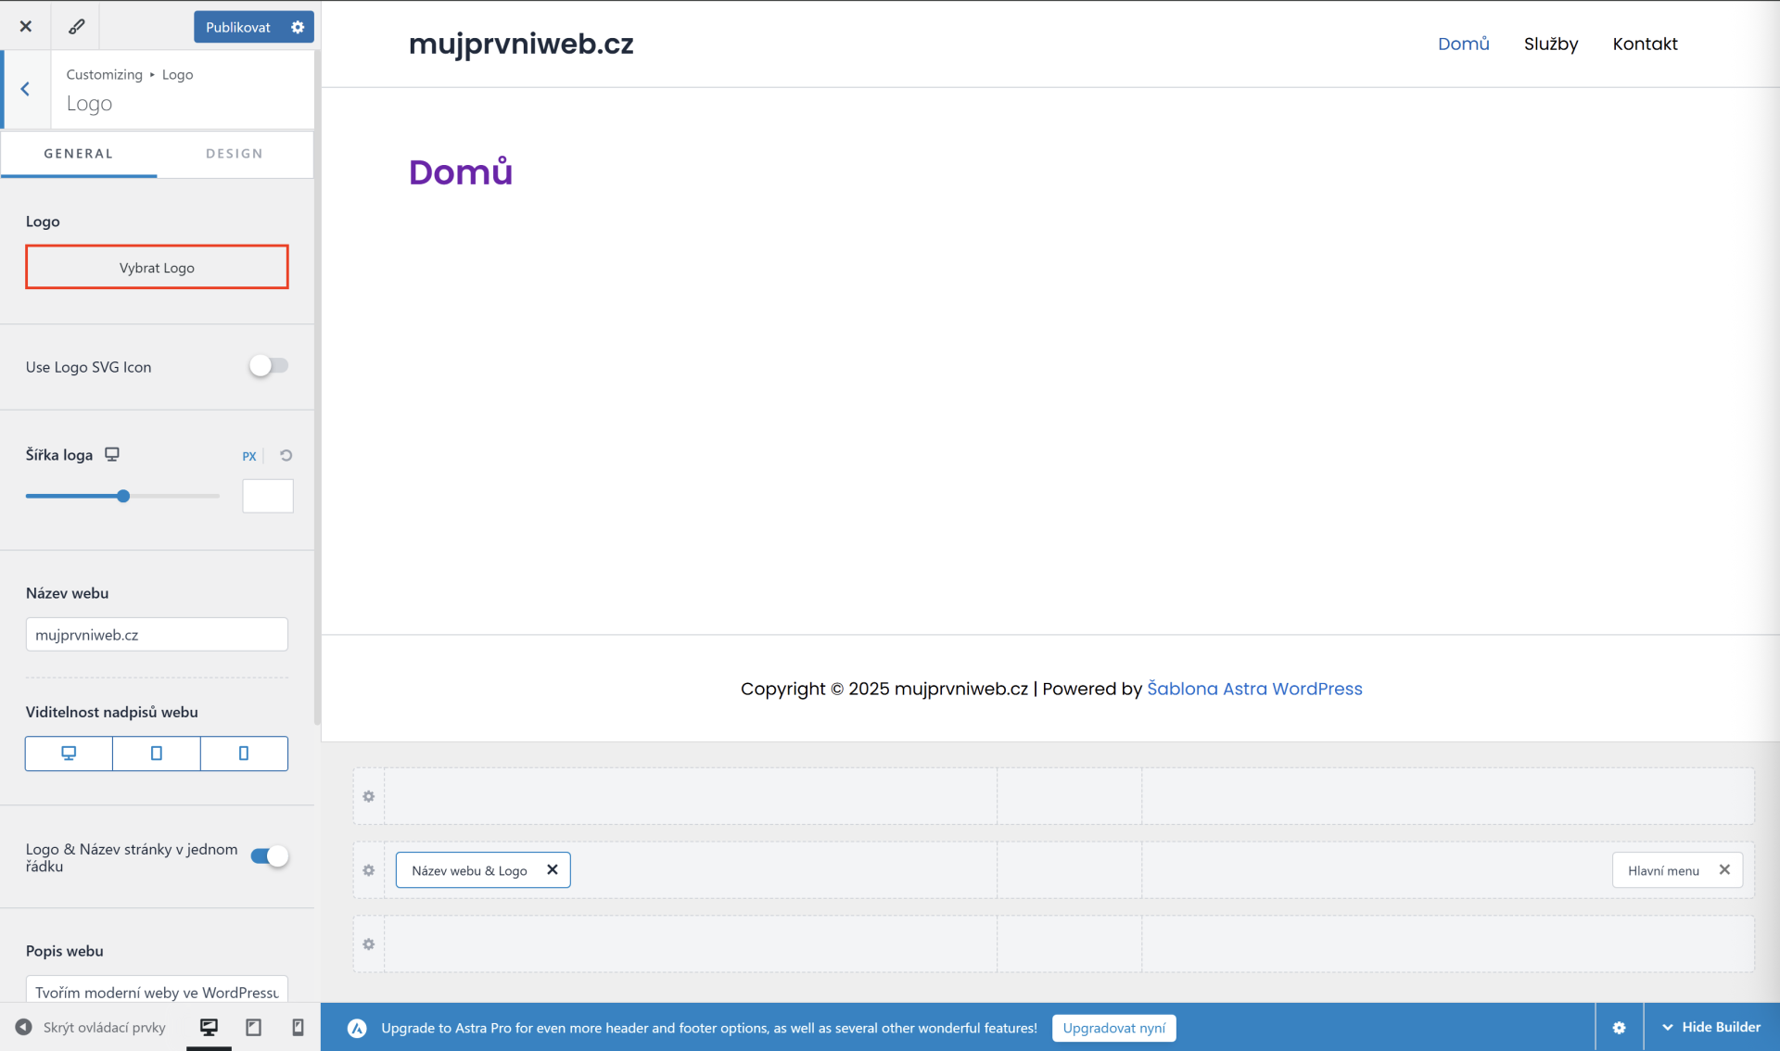Open responsive device selector beside Šířka loga

pos(112,454)
